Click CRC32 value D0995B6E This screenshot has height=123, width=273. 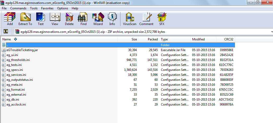pos(227,50)
